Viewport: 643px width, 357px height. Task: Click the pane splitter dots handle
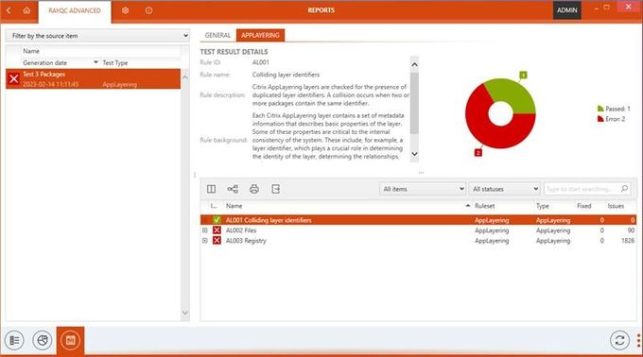point(421,173)
